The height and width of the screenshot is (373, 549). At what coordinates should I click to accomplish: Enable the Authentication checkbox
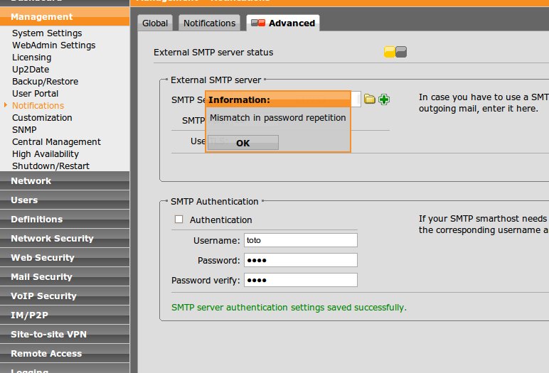(179, 220)
